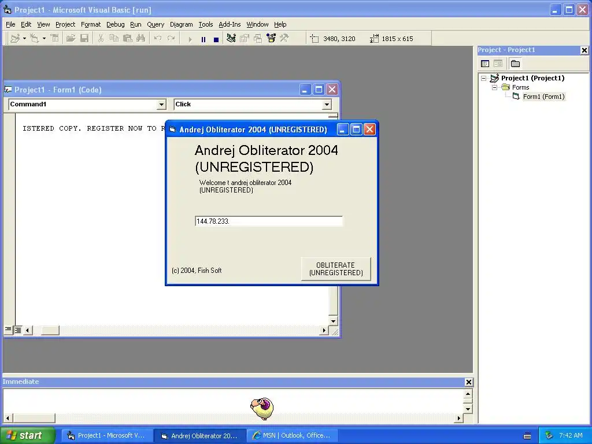
Task: Open the Format menu
Action: point(91,24)
